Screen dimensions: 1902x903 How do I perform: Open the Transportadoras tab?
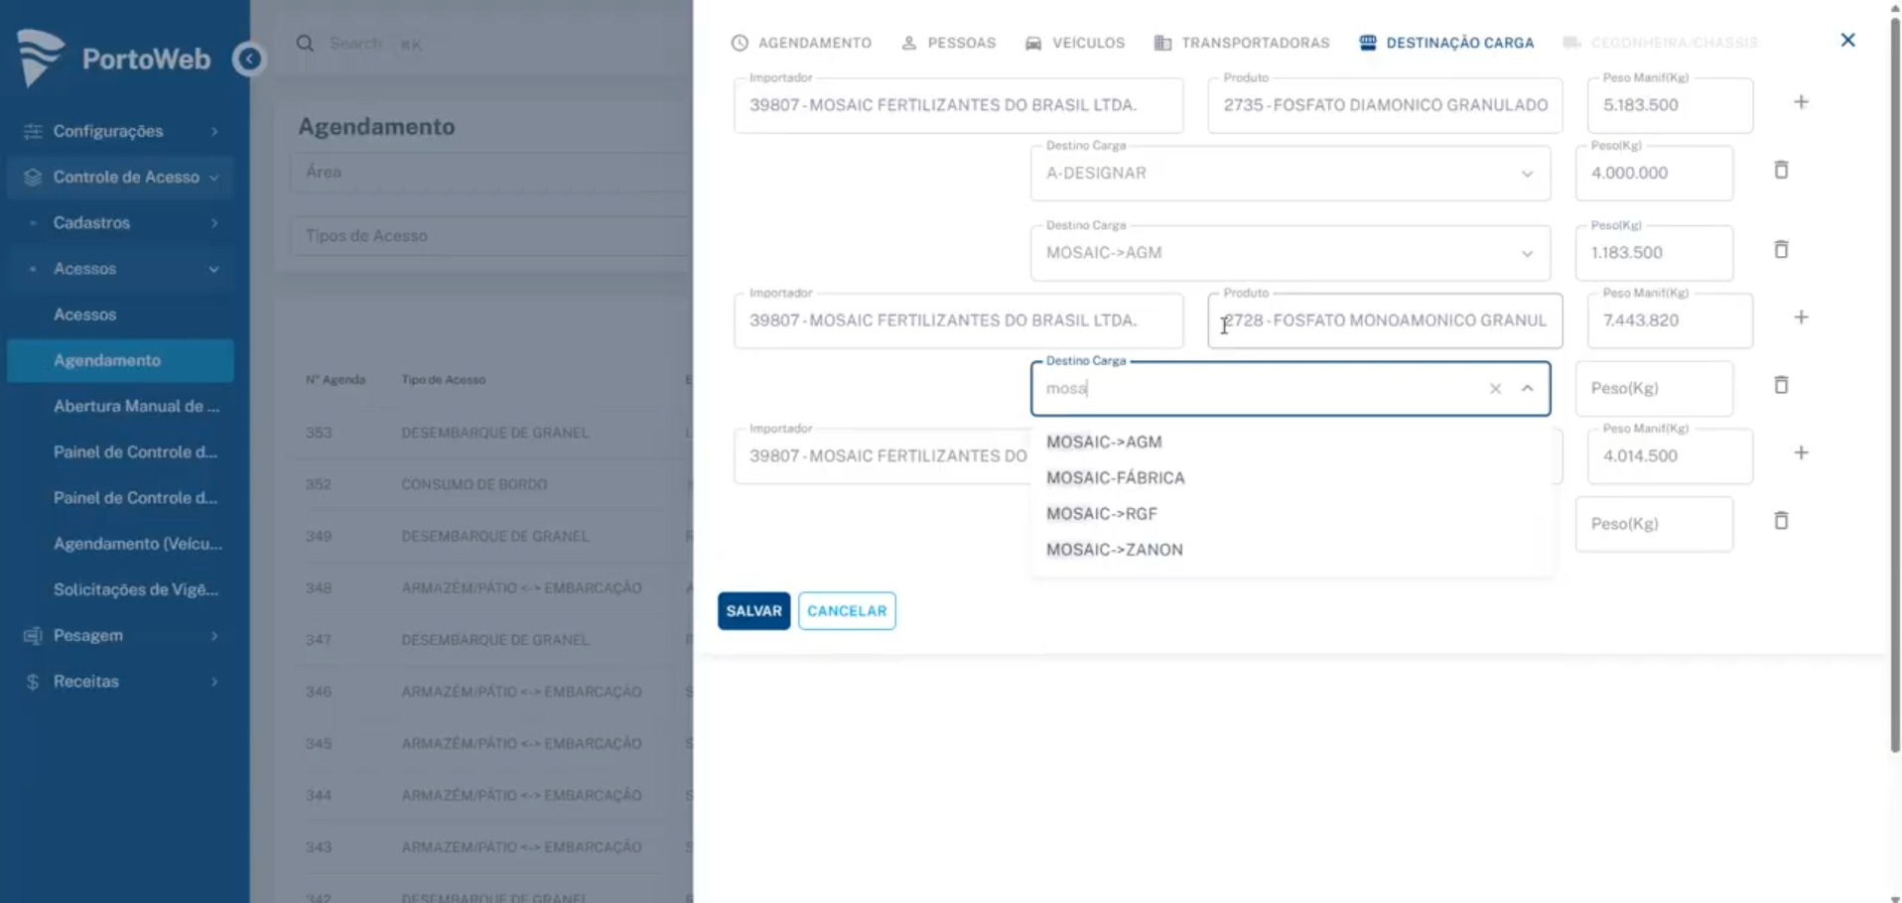pos(1242,43)
